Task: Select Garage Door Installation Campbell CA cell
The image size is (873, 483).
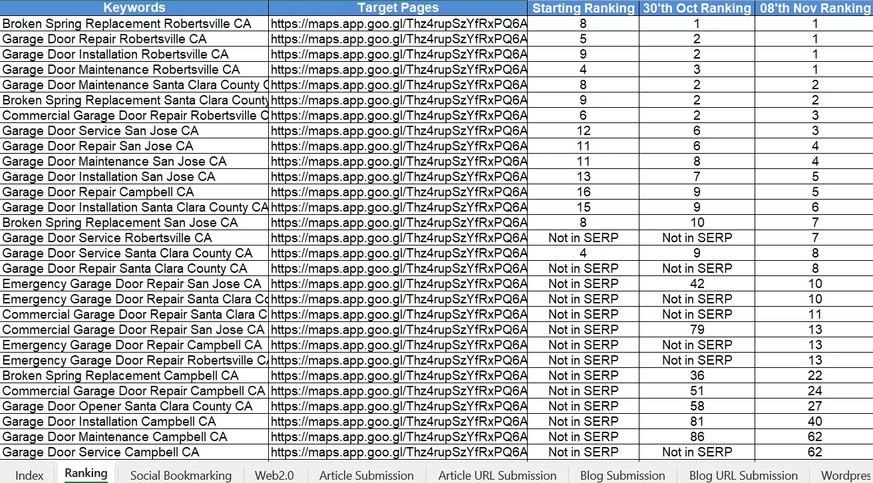Action: pos(134,421)
